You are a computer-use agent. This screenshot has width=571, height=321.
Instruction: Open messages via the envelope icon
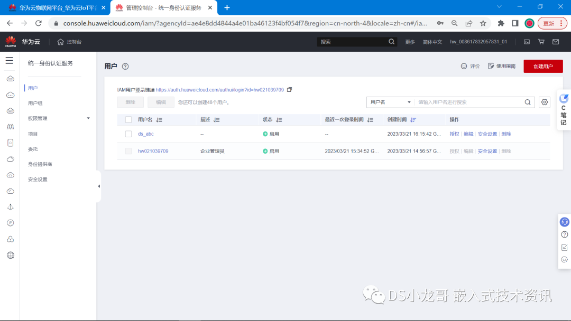556,41
